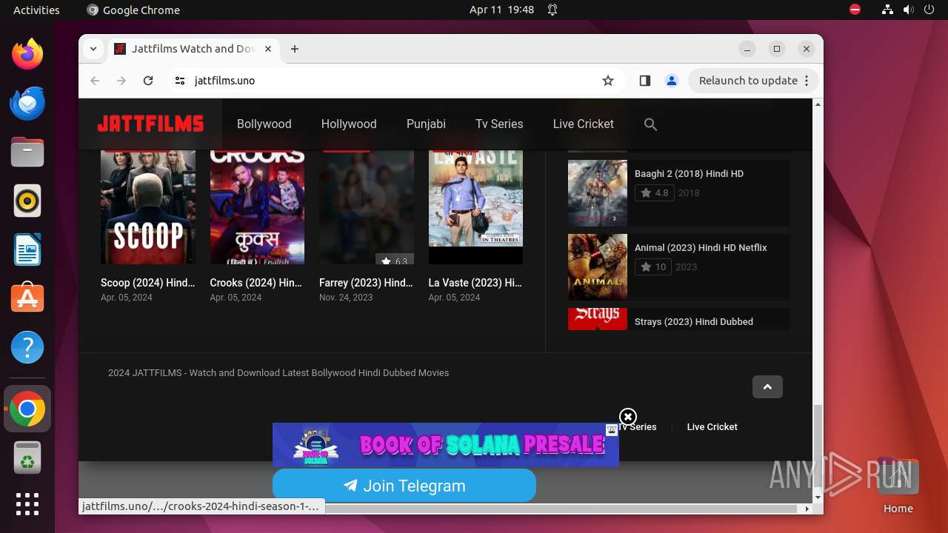Click Farrey rating 6.3 badge
Viewport: 948px width, 533px height.
tap(395, 261)
